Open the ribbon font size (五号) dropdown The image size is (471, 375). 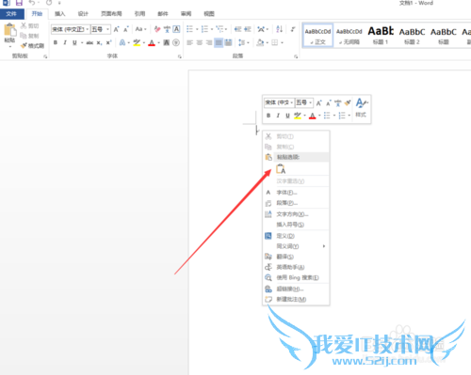pyautogui.click(x=107, y=29)
